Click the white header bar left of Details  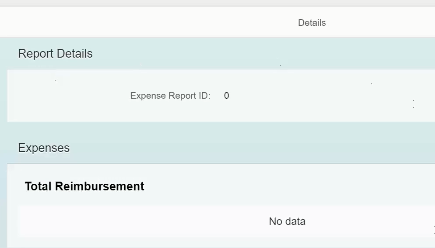coord(139,22)
